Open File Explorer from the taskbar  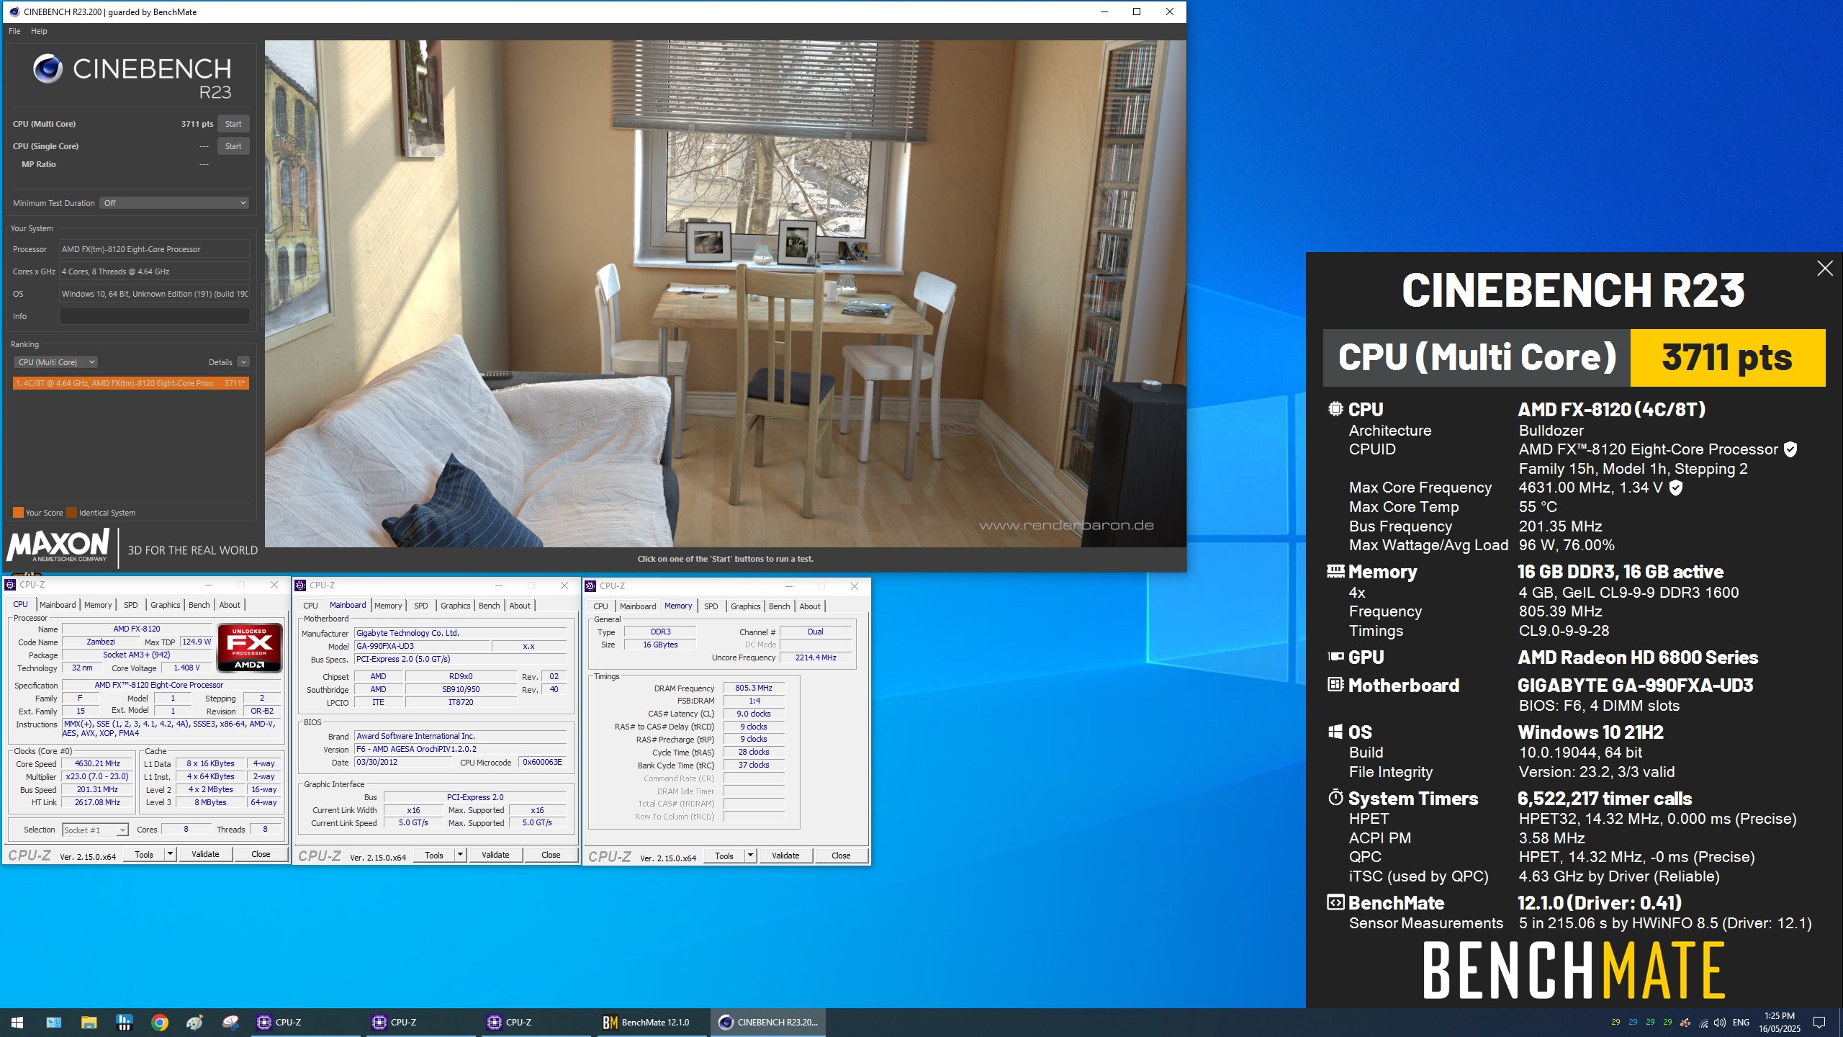(89, 1022)
